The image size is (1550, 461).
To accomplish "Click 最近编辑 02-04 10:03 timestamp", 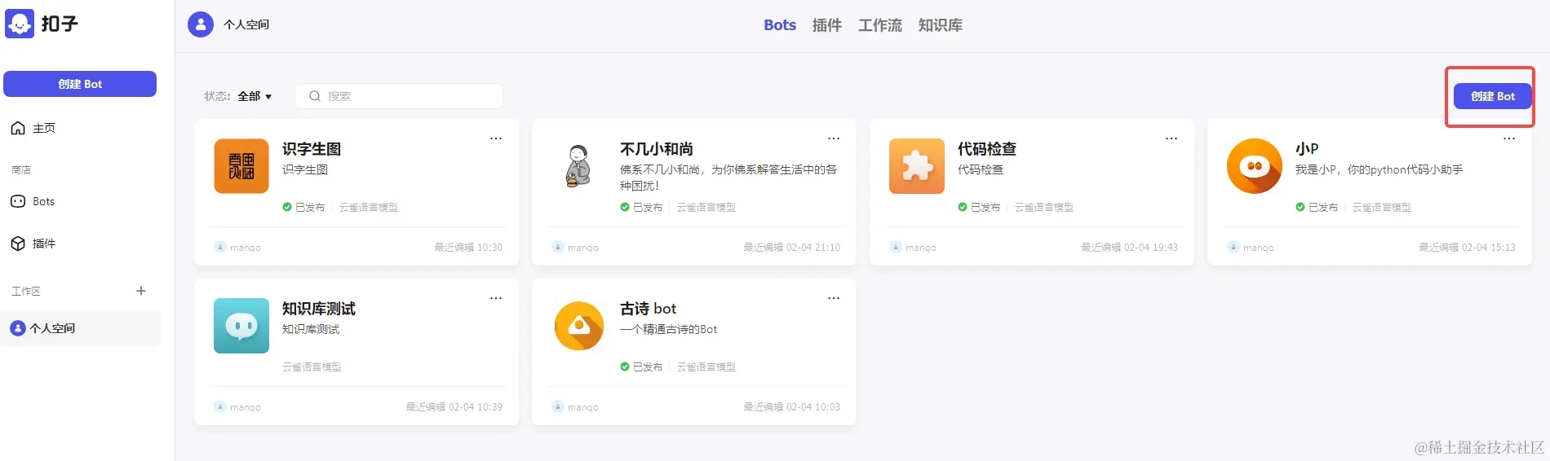I will (791, 406).
